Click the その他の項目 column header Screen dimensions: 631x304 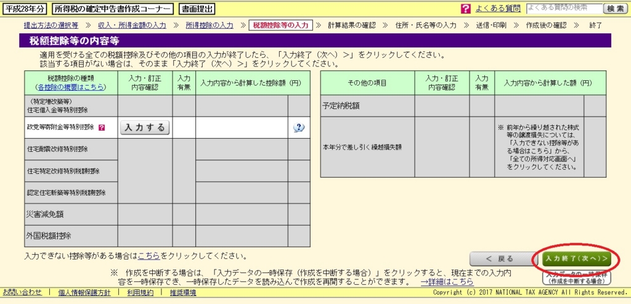point(367,83)
